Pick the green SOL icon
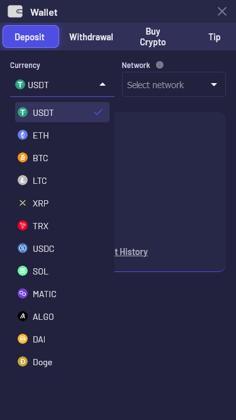Viewport: 236px width, 420px height. click(x=23, y=271)
